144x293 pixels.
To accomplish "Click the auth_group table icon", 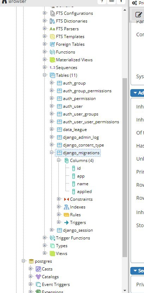I will pos(60,83).
